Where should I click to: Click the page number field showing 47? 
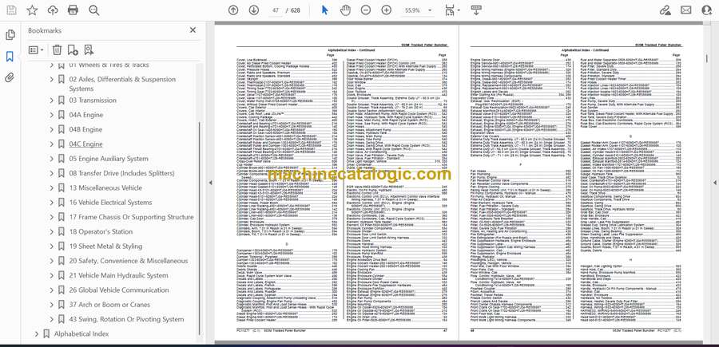pos(275,10)
